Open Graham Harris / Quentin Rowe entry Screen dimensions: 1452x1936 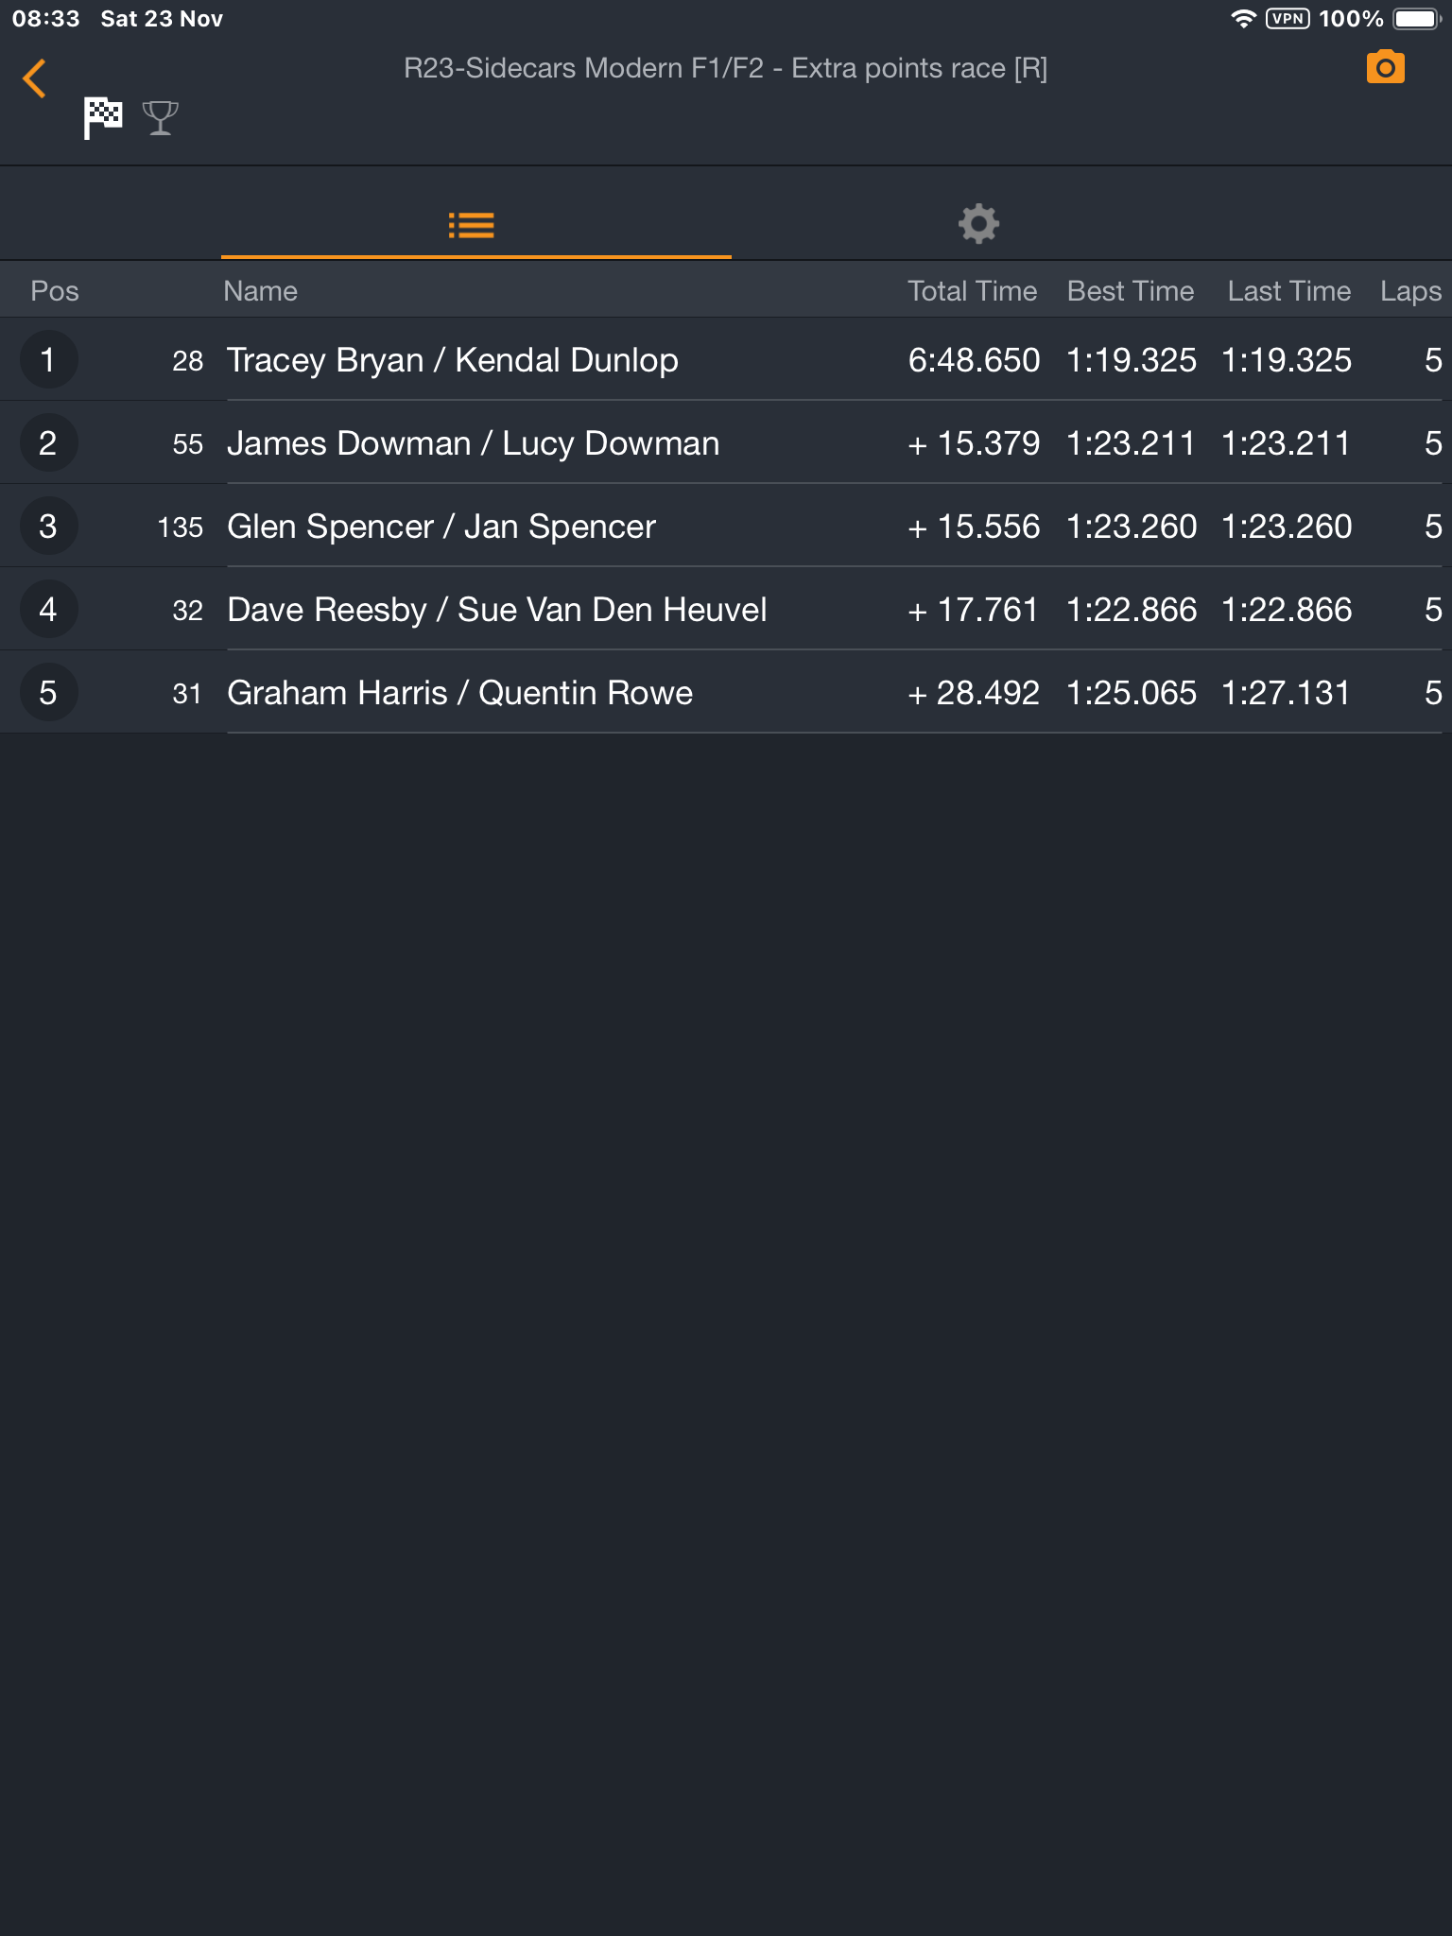[726, 692]
